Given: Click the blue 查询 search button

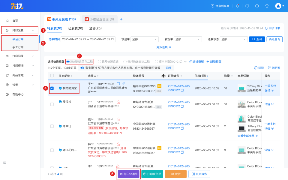Looking at the screenshot, I should coord(257,39).
